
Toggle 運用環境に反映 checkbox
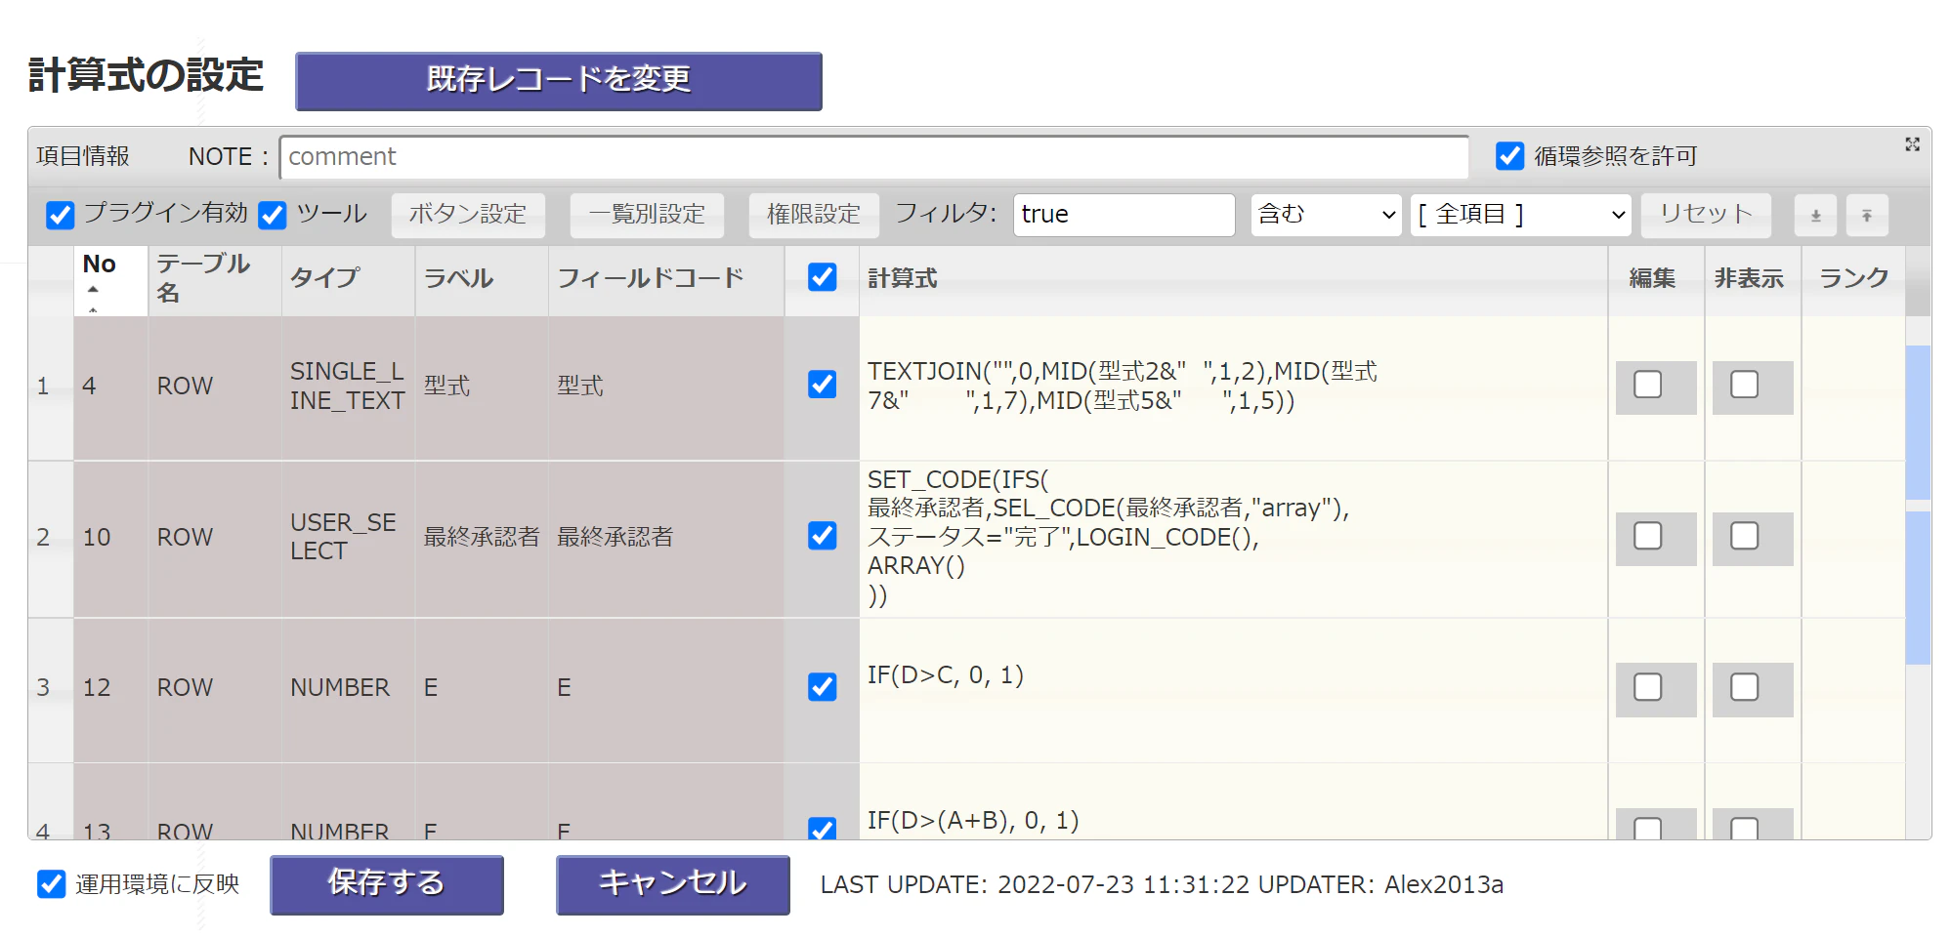click(51, 884)
